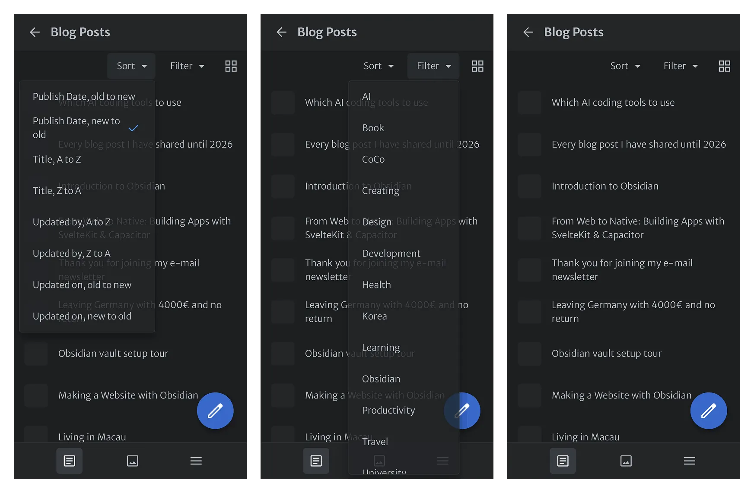Select checkbox for 'Making a Website' left screen

point(36,395)
